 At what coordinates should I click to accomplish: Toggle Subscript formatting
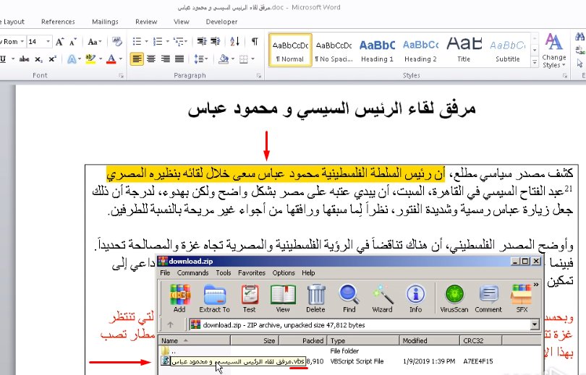tap(38, 59)
